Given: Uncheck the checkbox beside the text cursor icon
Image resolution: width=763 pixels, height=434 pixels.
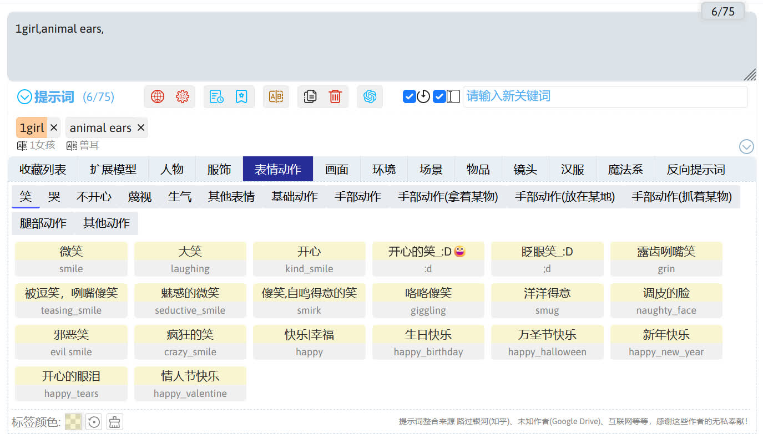Looking at the screenshot, I should point(439,96).
